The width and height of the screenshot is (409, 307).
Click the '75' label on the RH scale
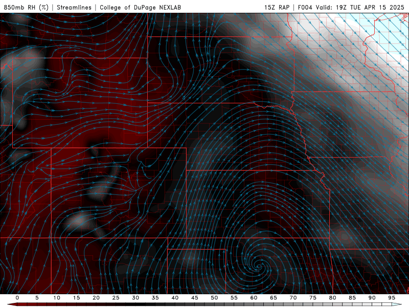point(313,298)
